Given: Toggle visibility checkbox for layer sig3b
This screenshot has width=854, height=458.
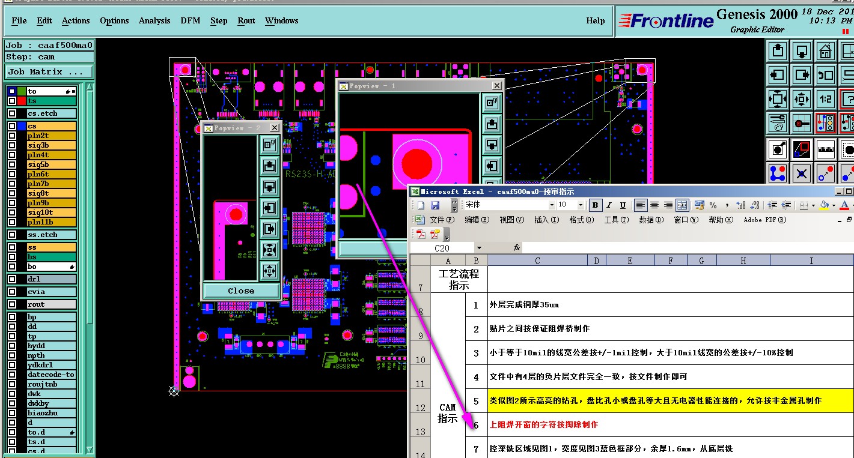Looking at the screenshot, I should [x=12, y=145].
